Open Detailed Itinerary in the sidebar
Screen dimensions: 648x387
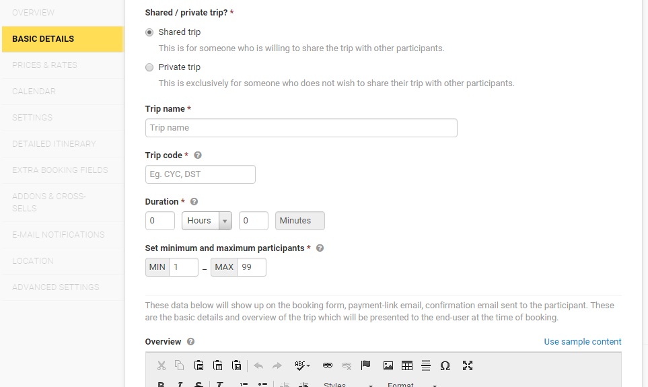54,144
